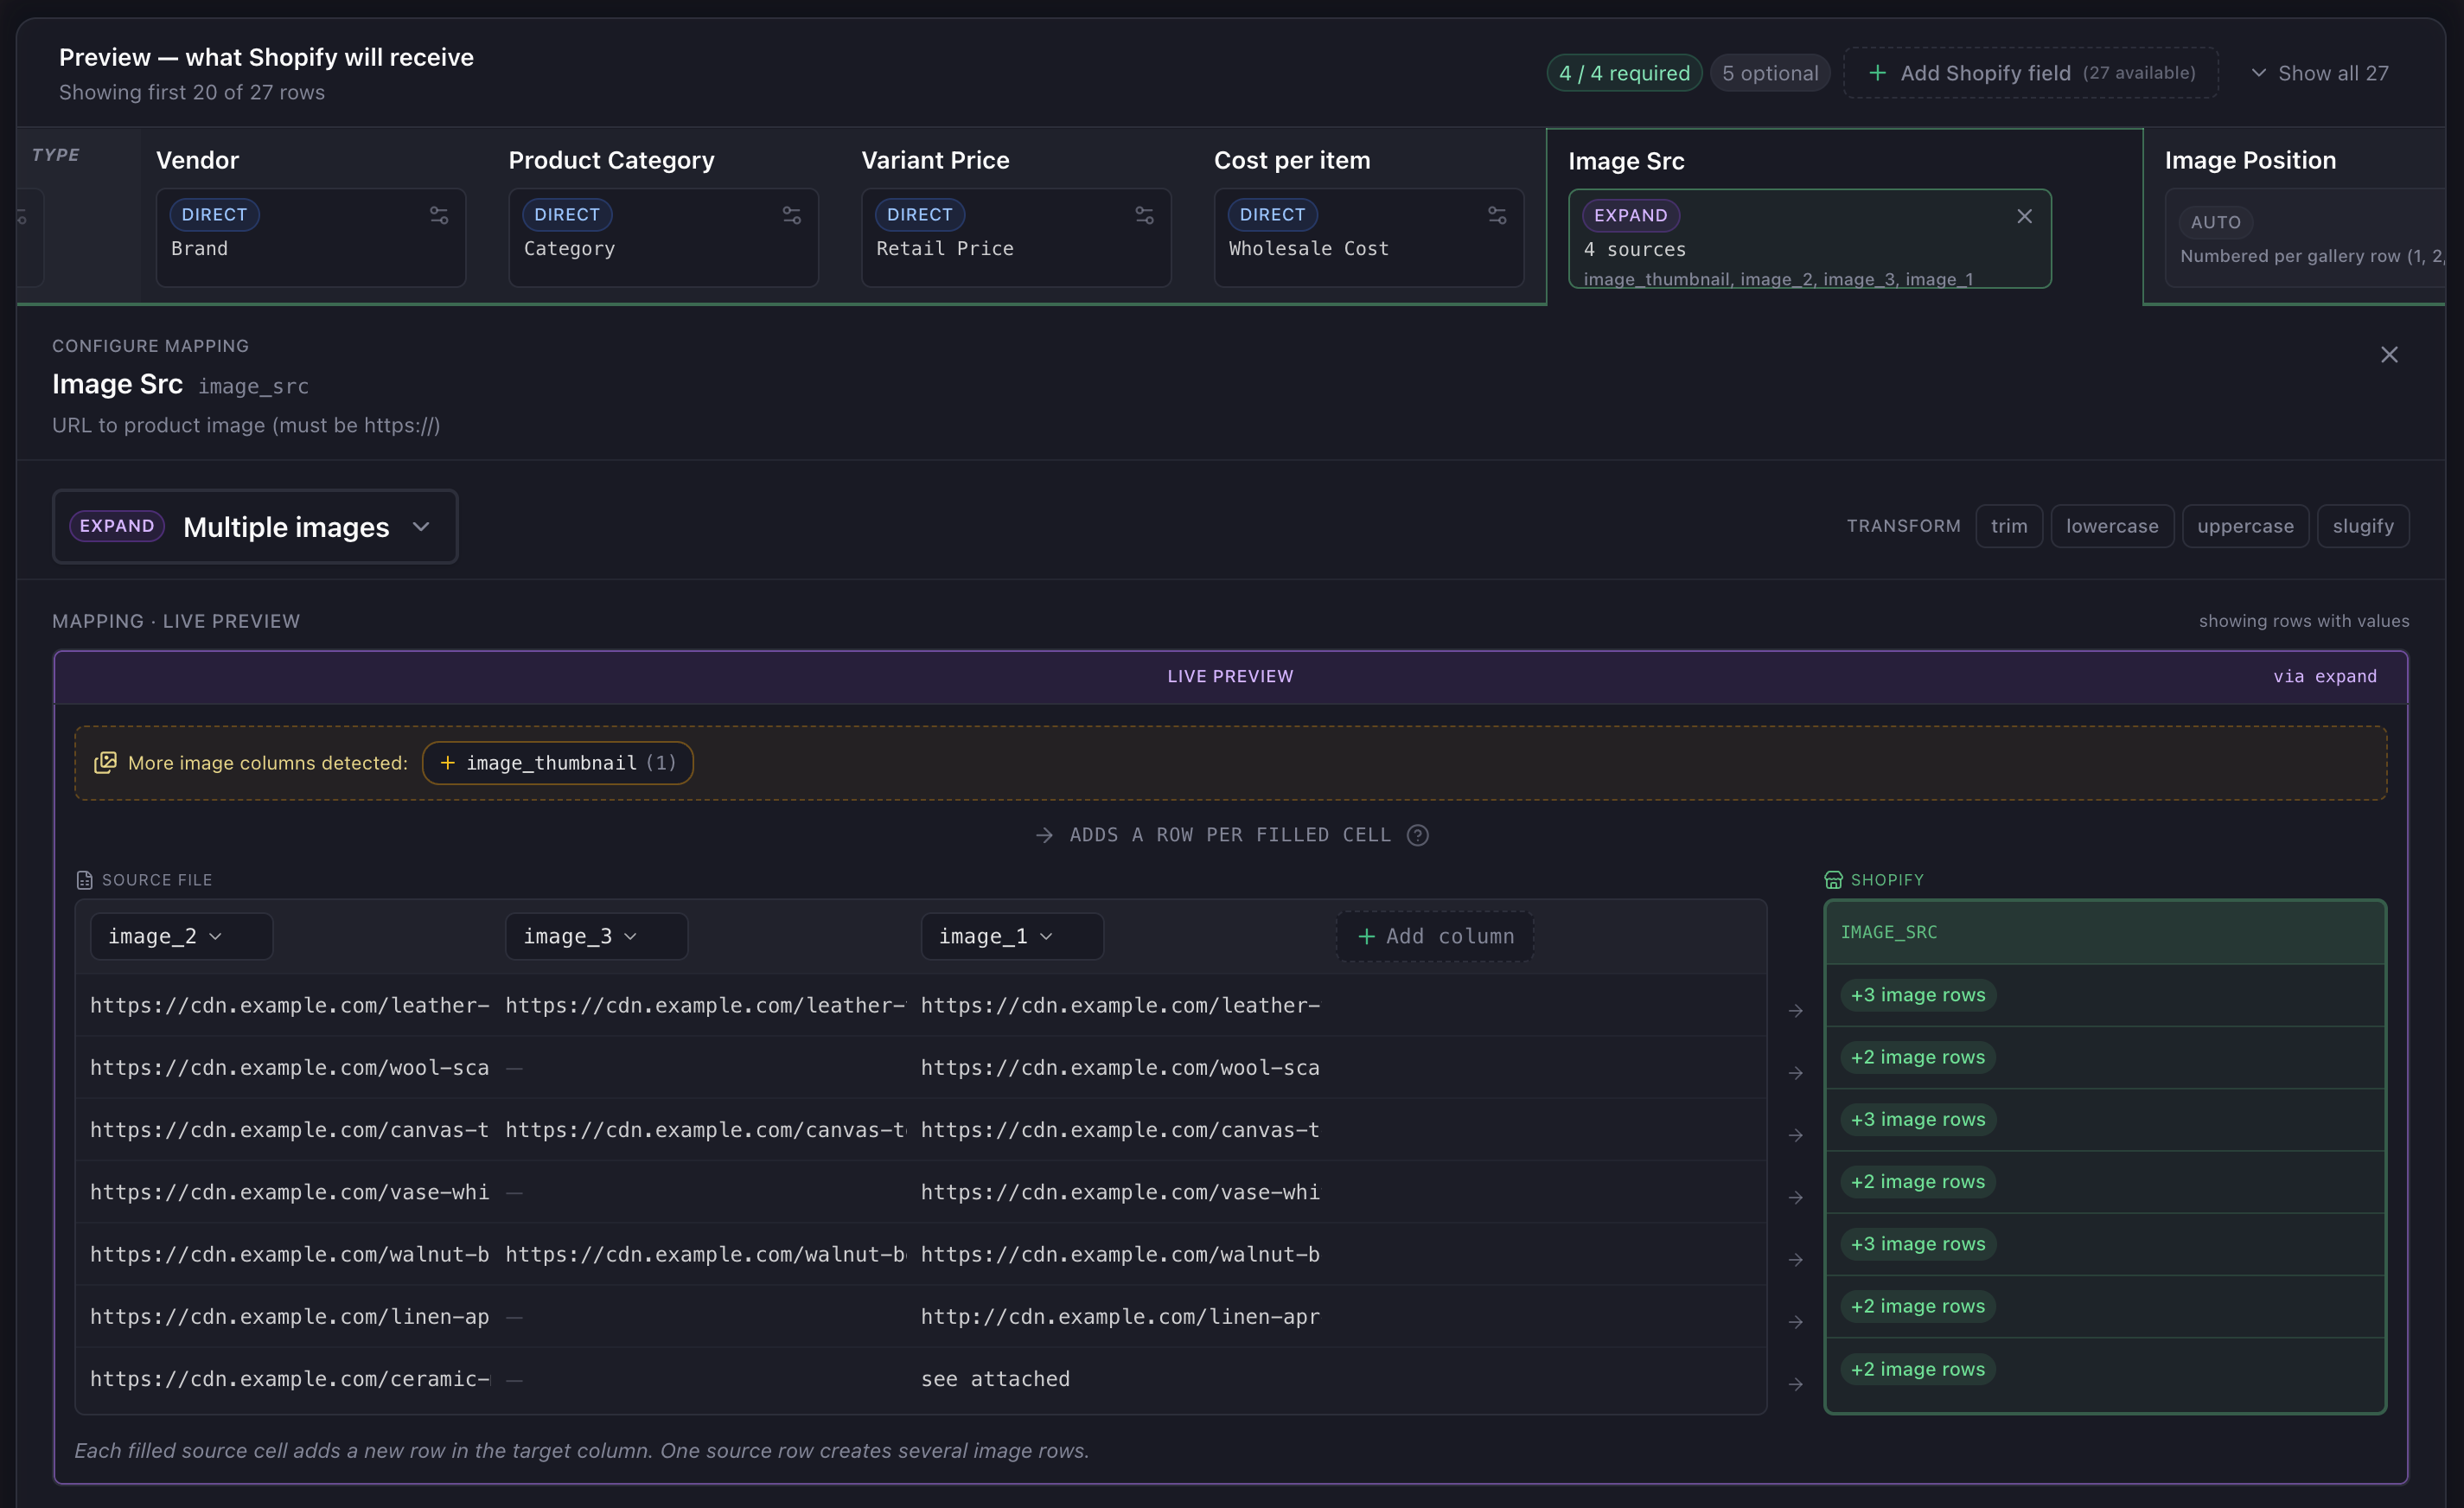Add column to source file
This screenshot has height=1508, width=2464.
pos(1435,936)
